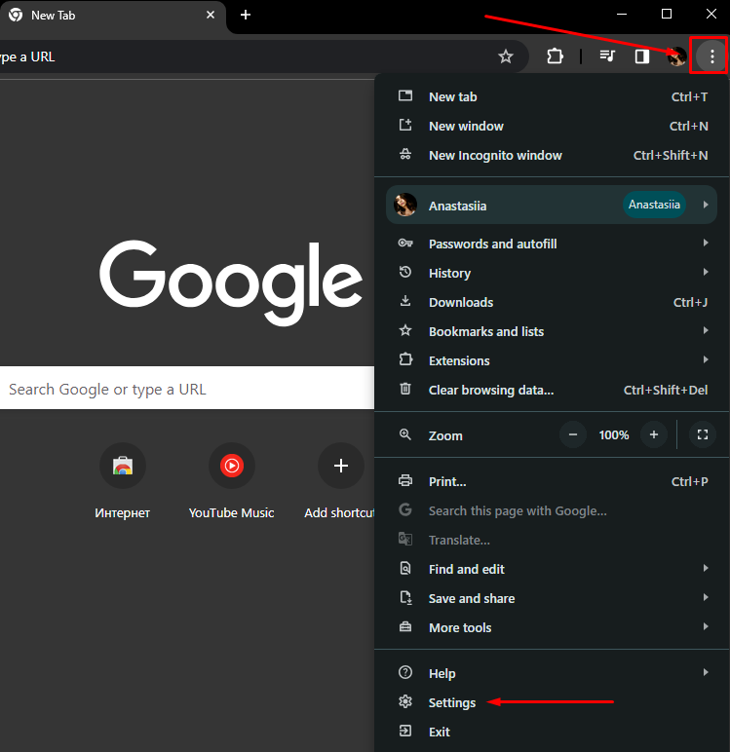The width and height of the screenshot is (730, 752).
Task: Bookmark this tab with the star icon
Action: (506, 56)
